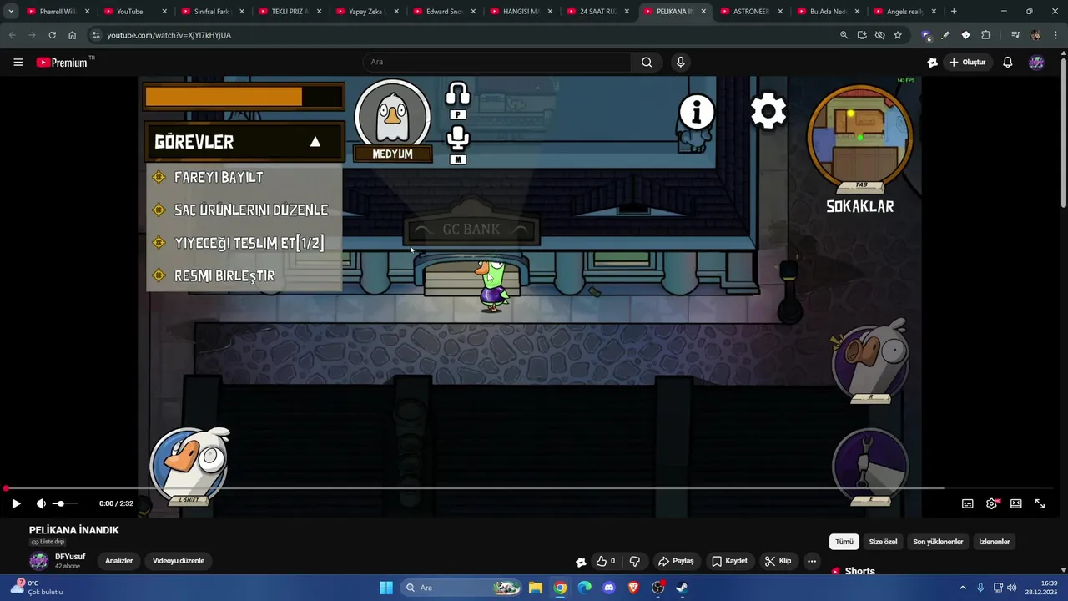Open the media control playlist icon
This screenshot has height=601, width=1068.
coord(1015,35)
